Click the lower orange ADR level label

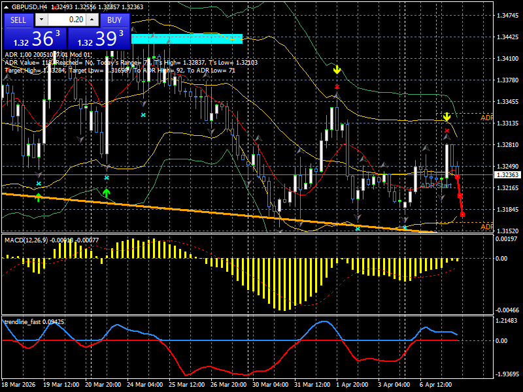coord(486,227)
